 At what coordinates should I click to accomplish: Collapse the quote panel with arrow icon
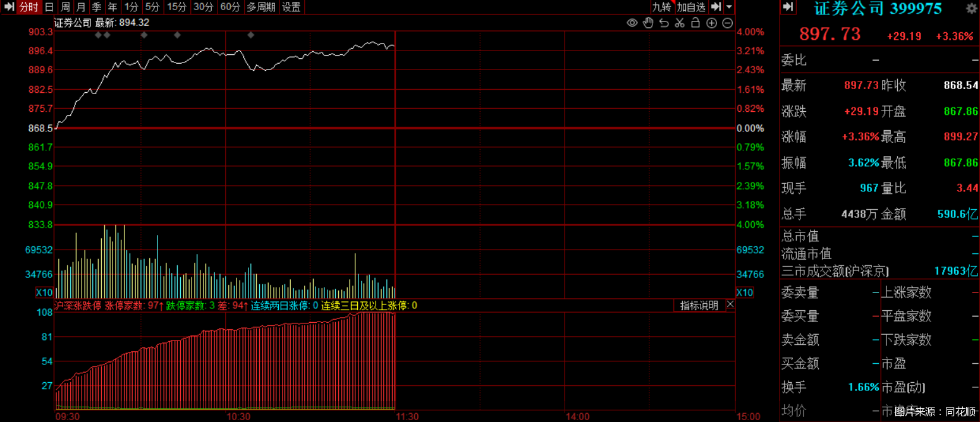tap(788, 7)
